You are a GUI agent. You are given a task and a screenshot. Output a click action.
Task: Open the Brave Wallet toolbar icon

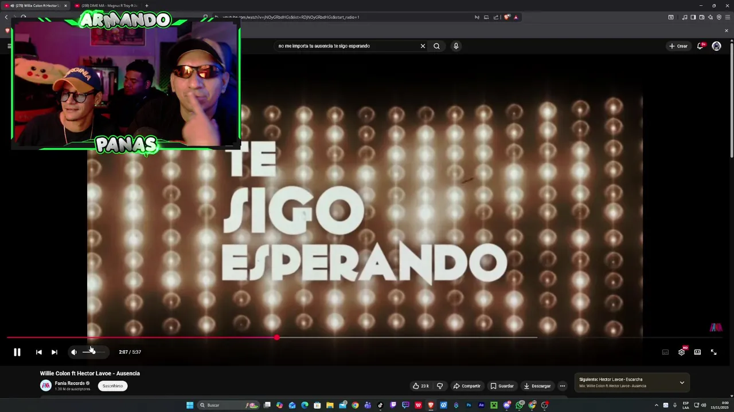[701, 17]
